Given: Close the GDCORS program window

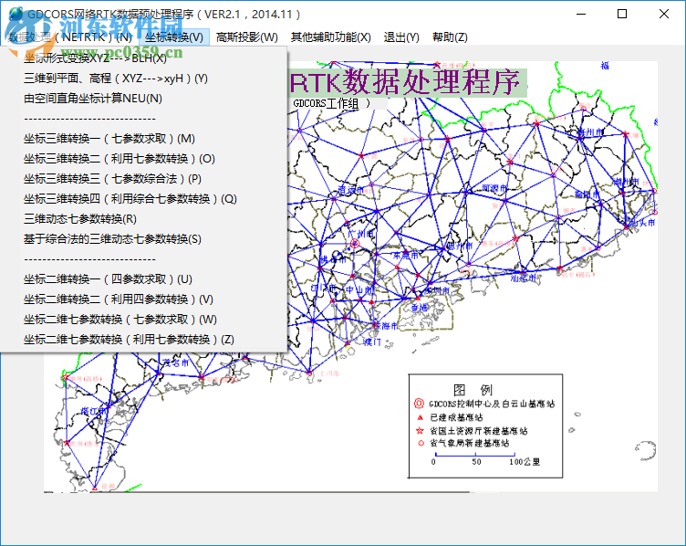Looking at the screenshot, I should coord(664,14).
